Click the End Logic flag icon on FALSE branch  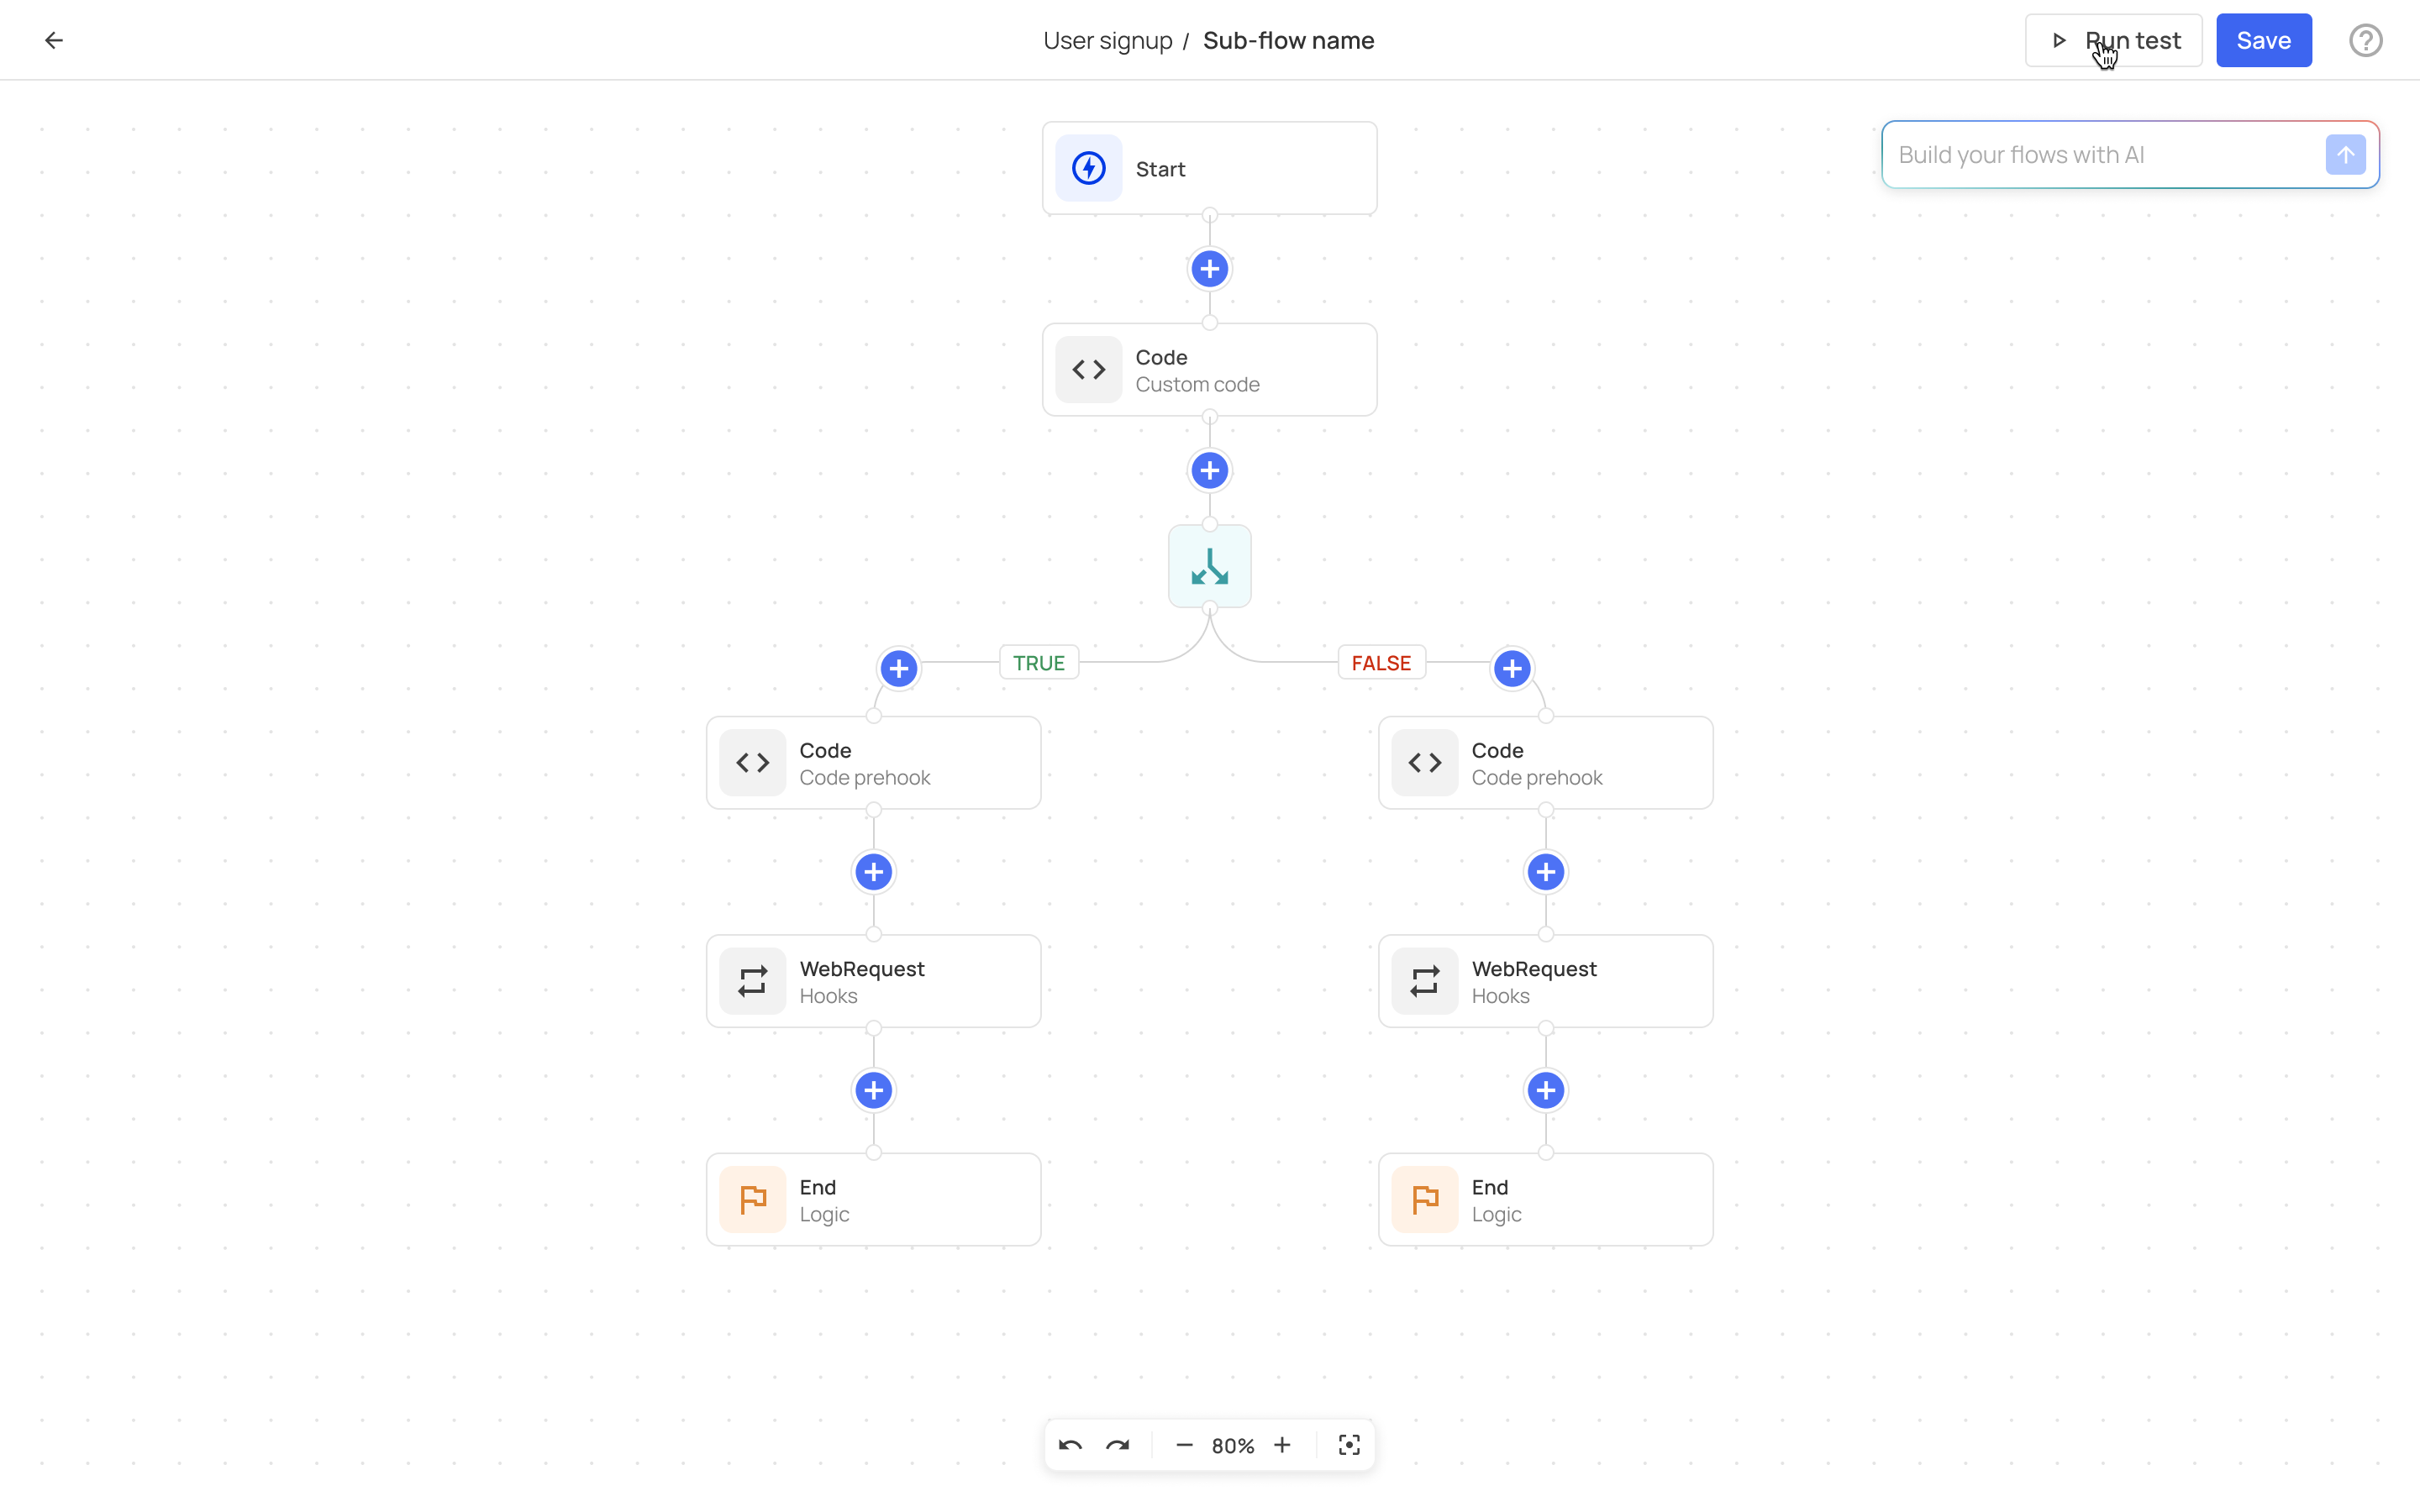[x=1424, y=1199]
